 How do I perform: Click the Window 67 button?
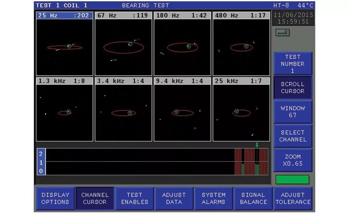coord(293,112)
